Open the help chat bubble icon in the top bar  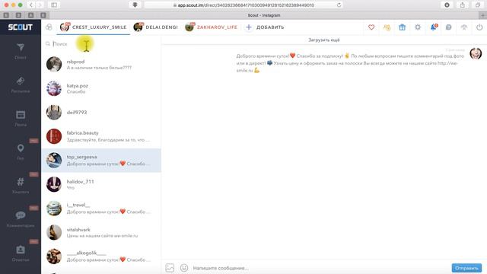(448, 27)
